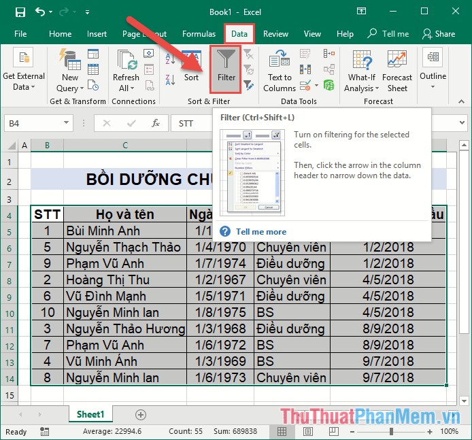Select column C header

click(x=125, y=146)
